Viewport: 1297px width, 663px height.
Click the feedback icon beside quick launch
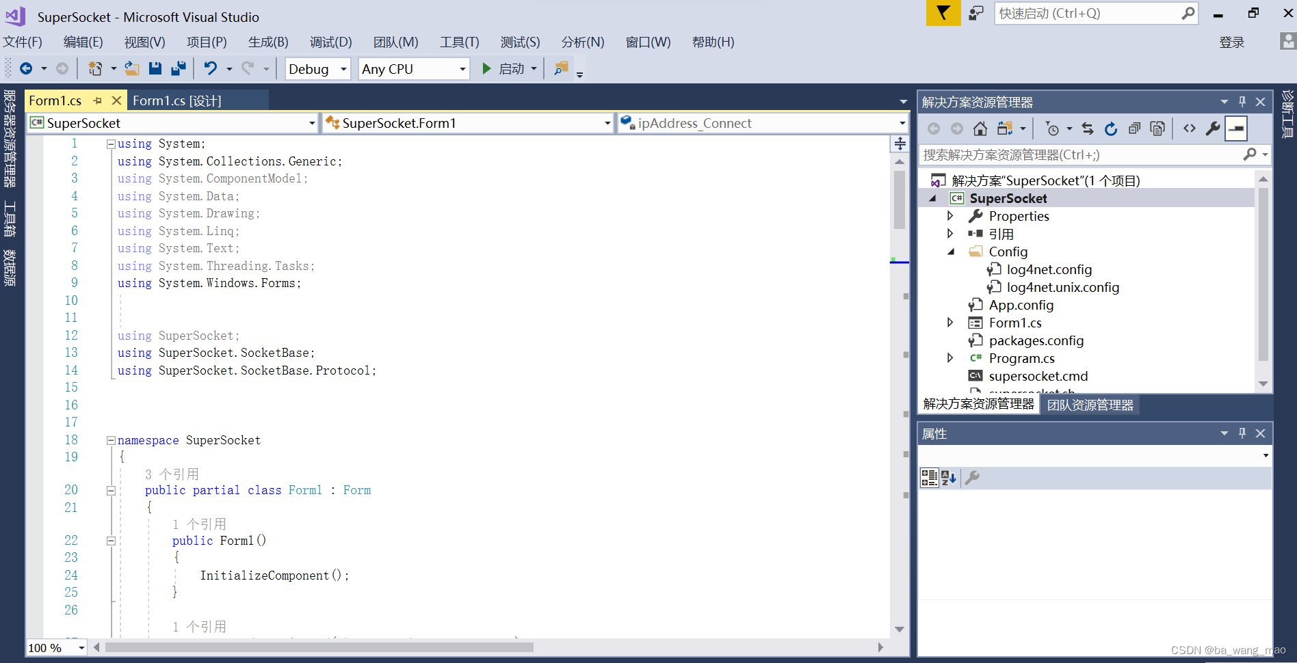pos(976,13)
